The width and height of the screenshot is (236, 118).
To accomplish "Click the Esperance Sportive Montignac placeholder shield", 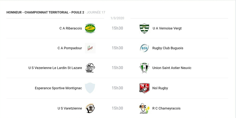I will click(90, 88).
